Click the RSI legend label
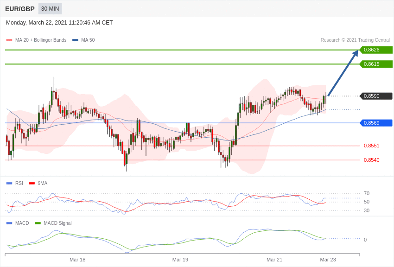Viewport: 394px width, 267px height. coord(19,184)
